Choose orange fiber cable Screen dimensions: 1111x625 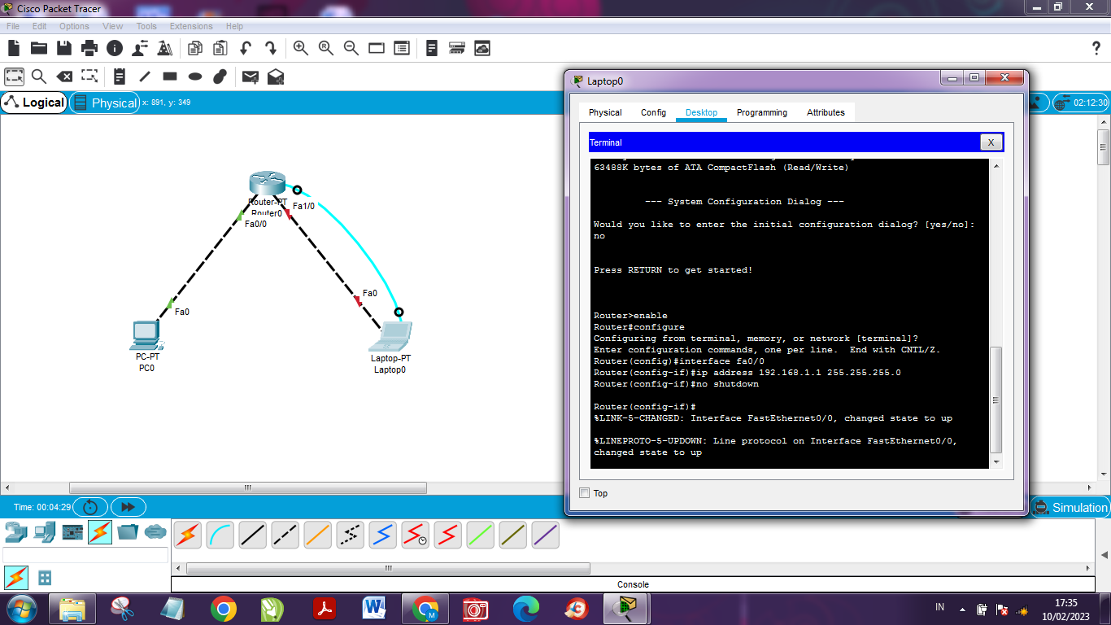318,535
